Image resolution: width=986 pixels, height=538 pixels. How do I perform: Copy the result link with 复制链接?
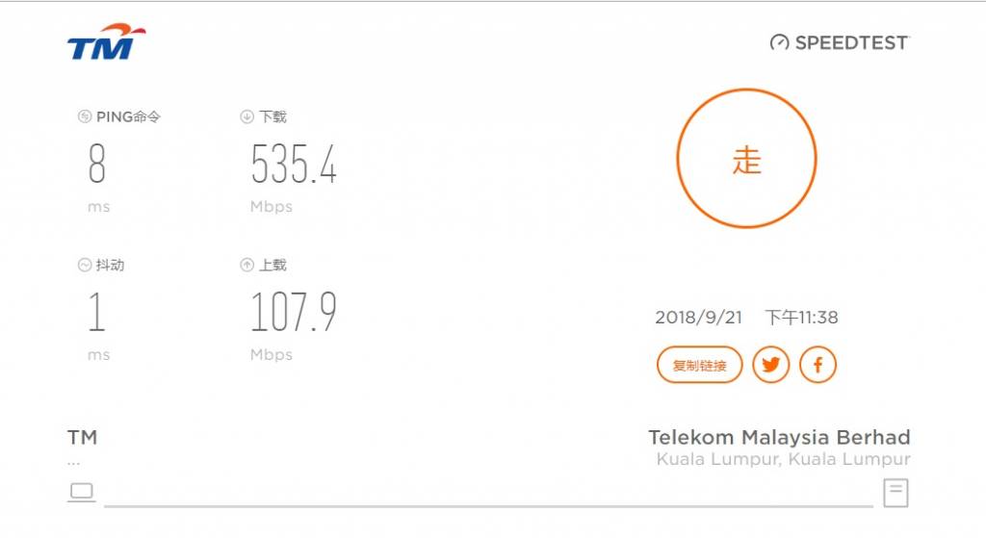[x=699, y=365]
